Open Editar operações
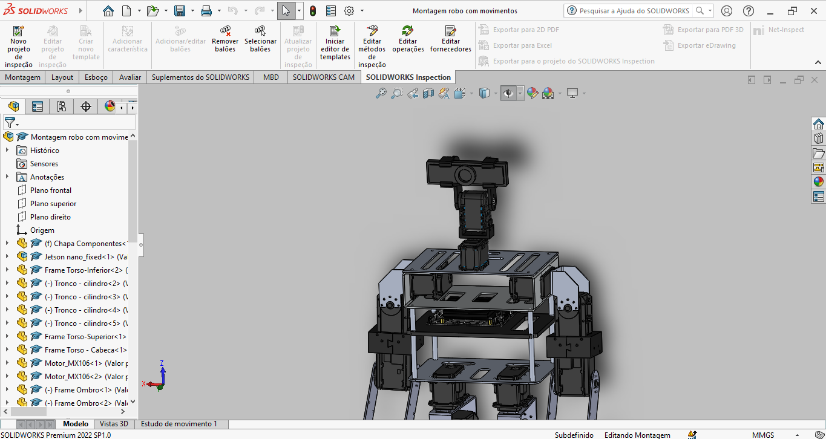The image size is (826, 439). 408,39
